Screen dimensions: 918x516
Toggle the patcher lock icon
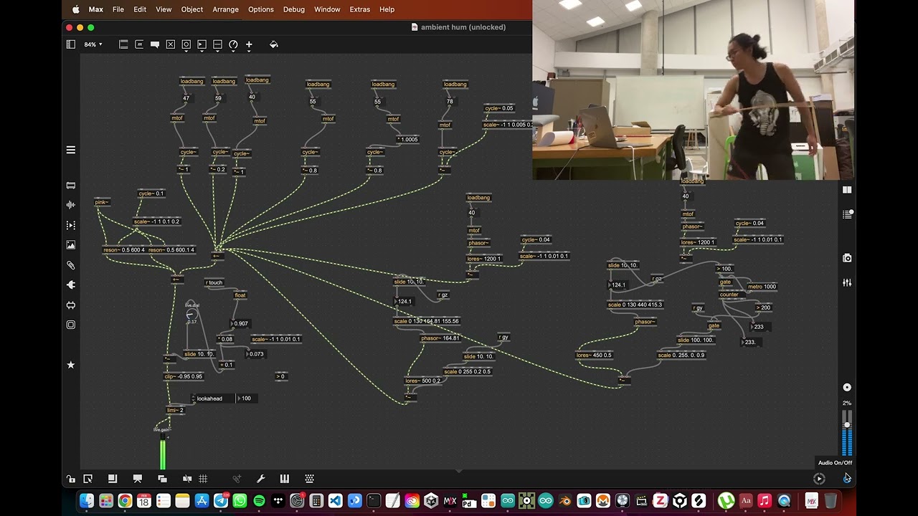[x=71, y=479]
